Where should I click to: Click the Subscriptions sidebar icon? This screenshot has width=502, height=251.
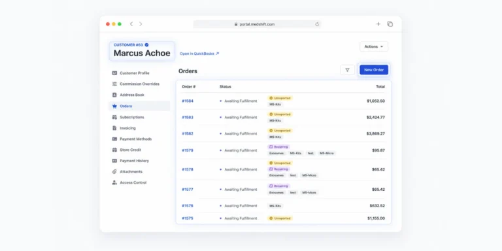tap(114, 117)
